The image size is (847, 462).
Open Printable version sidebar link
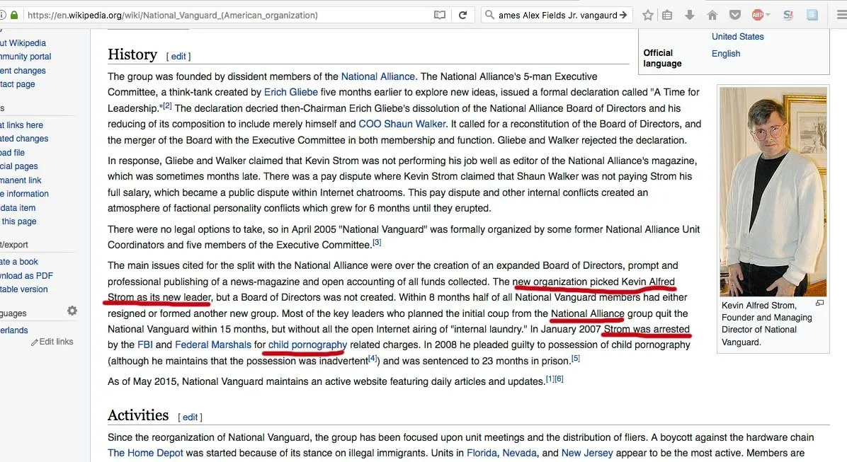24,289
